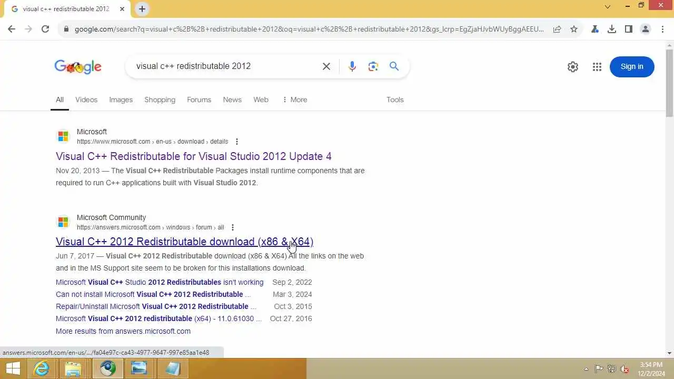Screen dimensions: 674x379
Task: Click the Google logo
Action: [78, 67]
